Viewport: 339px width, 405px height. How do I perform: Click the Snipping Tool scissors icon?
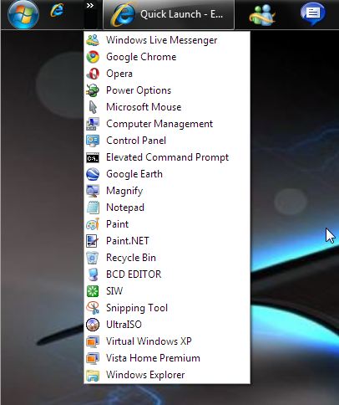[x=93, y=308]
